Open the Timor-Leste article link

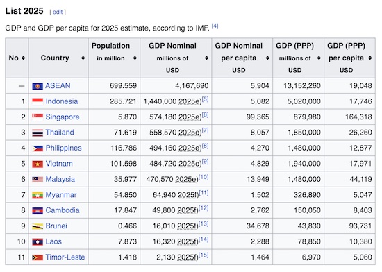[65, 257]
